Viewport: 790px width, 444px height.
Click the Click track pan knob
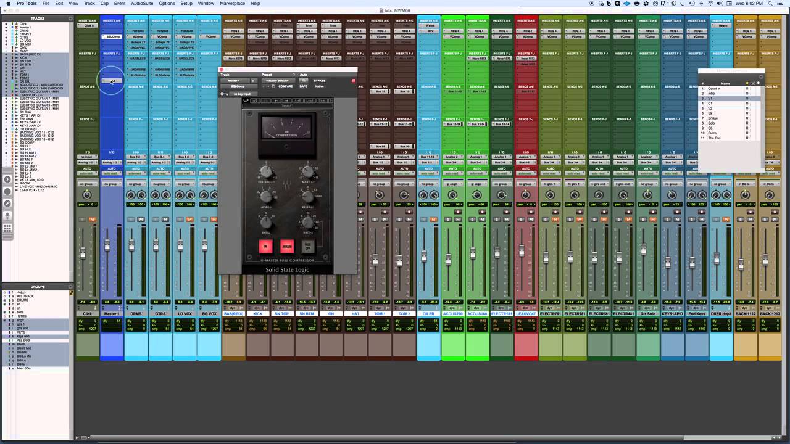tap(87, 195)
